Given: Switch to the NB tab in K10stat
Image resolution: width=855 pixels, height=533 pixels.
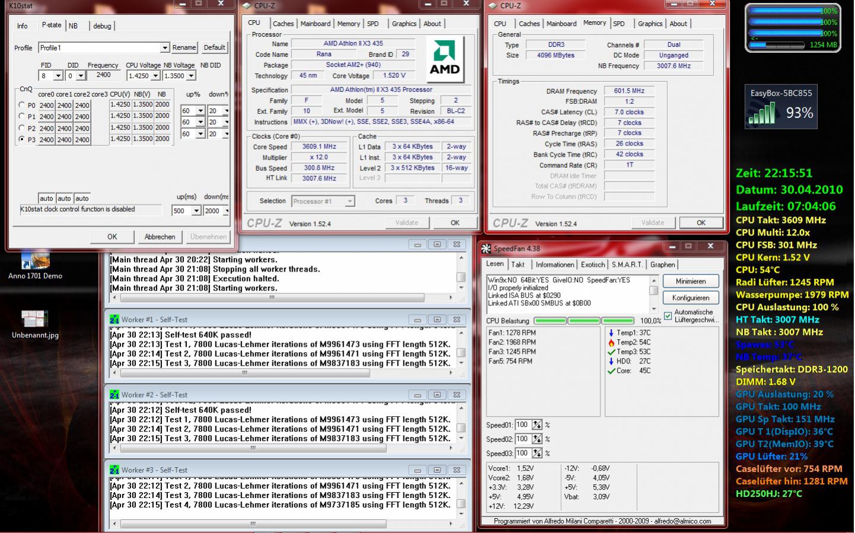Looking at the screenshot, I should coord(73,26).
